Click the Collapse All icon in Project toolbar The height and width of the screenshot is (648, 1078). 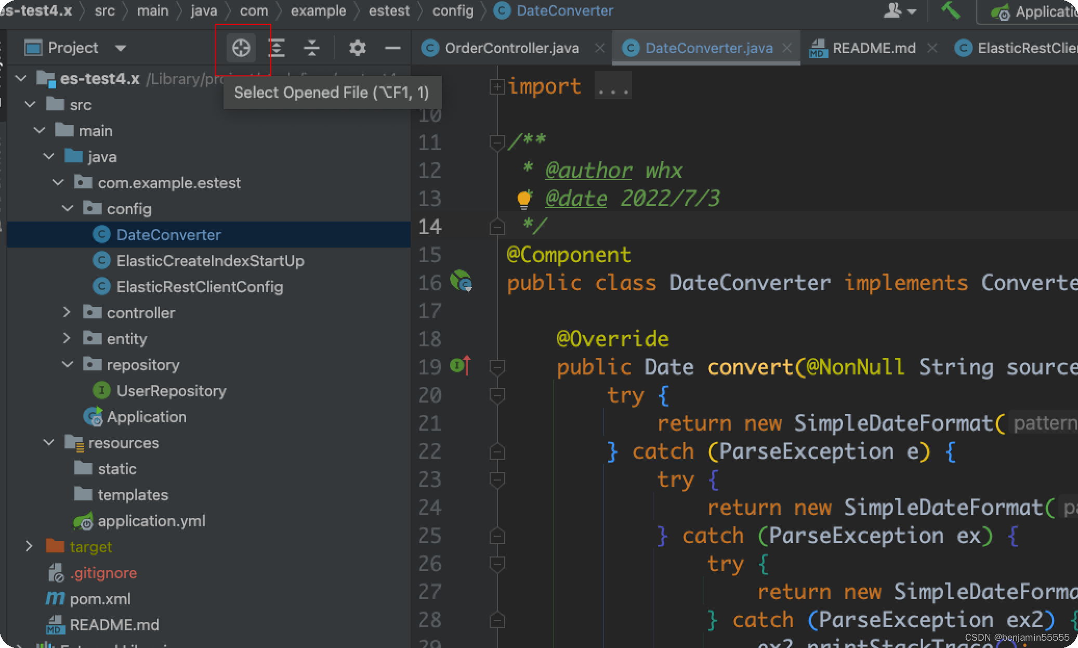[311, 48]
